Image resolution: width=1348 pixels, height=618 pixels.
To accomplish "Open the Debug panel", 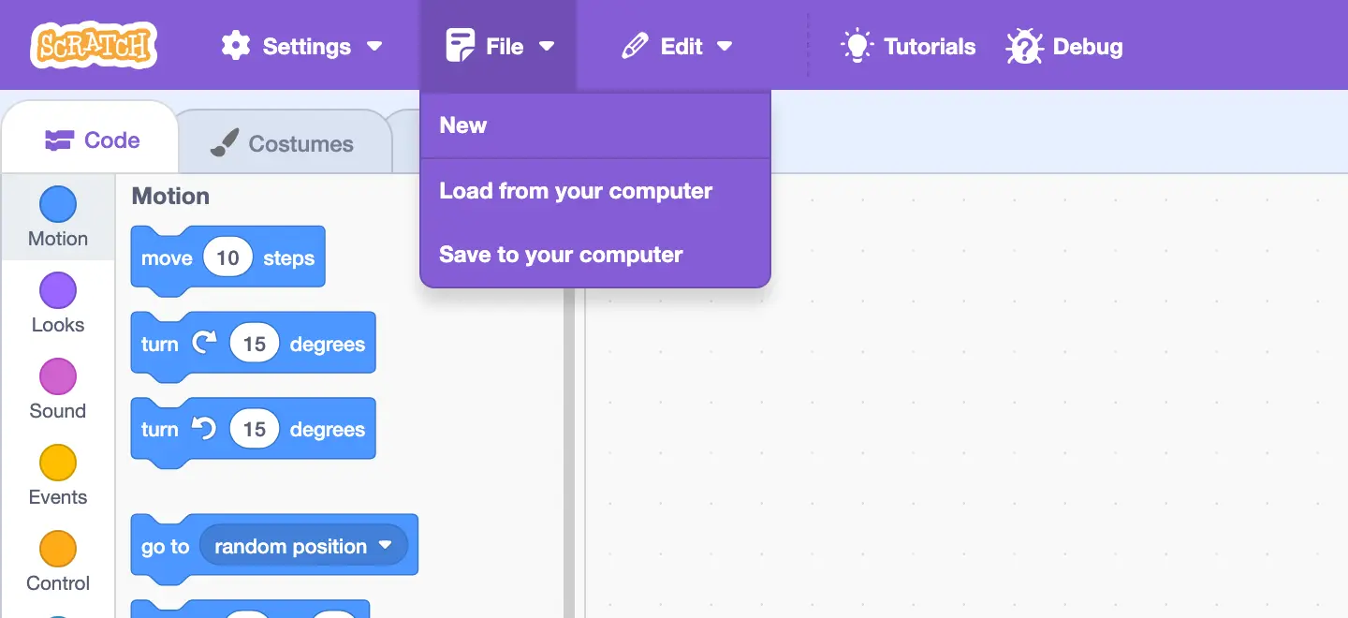I will [x=1064, y=46].
